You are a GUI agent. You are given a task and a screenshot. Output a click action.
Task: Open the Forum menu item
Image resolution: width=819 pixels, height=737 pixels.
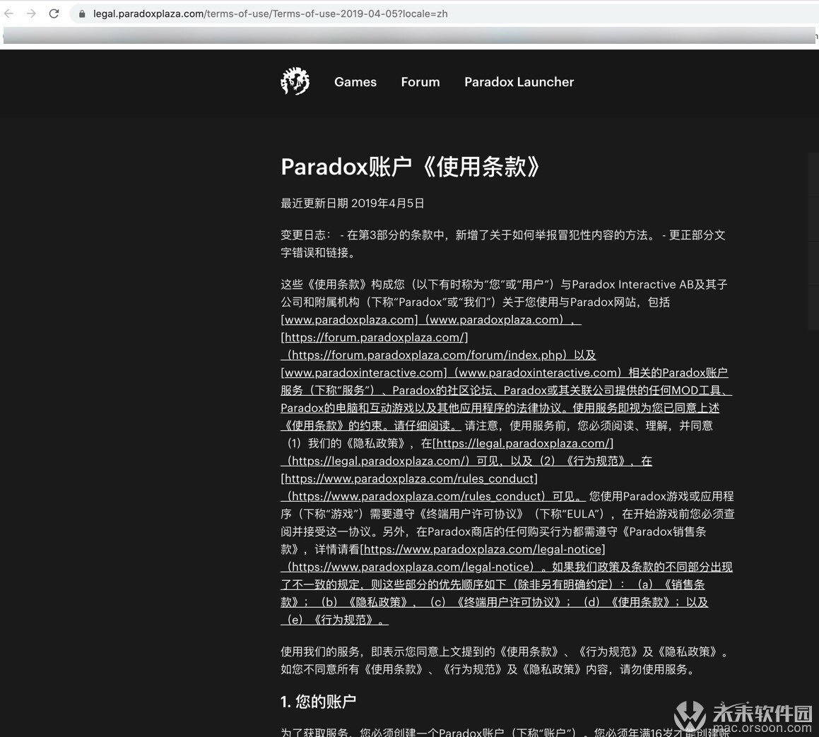click(420, 82)
